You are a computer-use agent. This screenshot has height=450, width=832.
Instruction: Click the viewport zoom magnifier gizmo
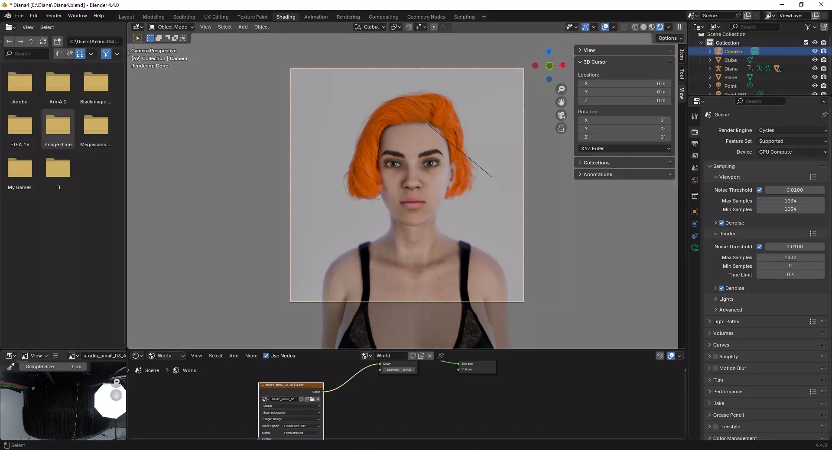[561, 89]
